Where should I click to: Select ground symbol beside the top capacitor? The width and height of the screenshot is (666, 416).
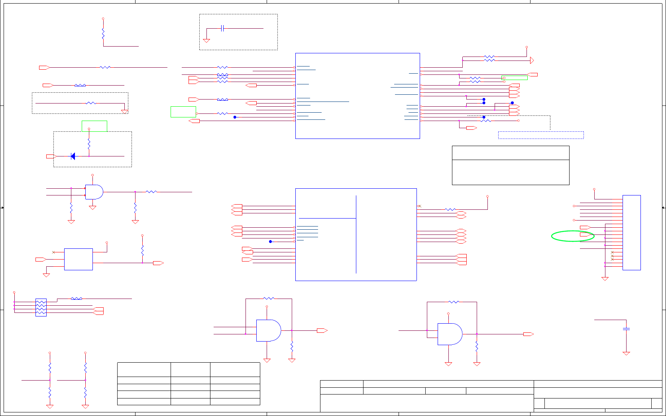tap(206, 41)
